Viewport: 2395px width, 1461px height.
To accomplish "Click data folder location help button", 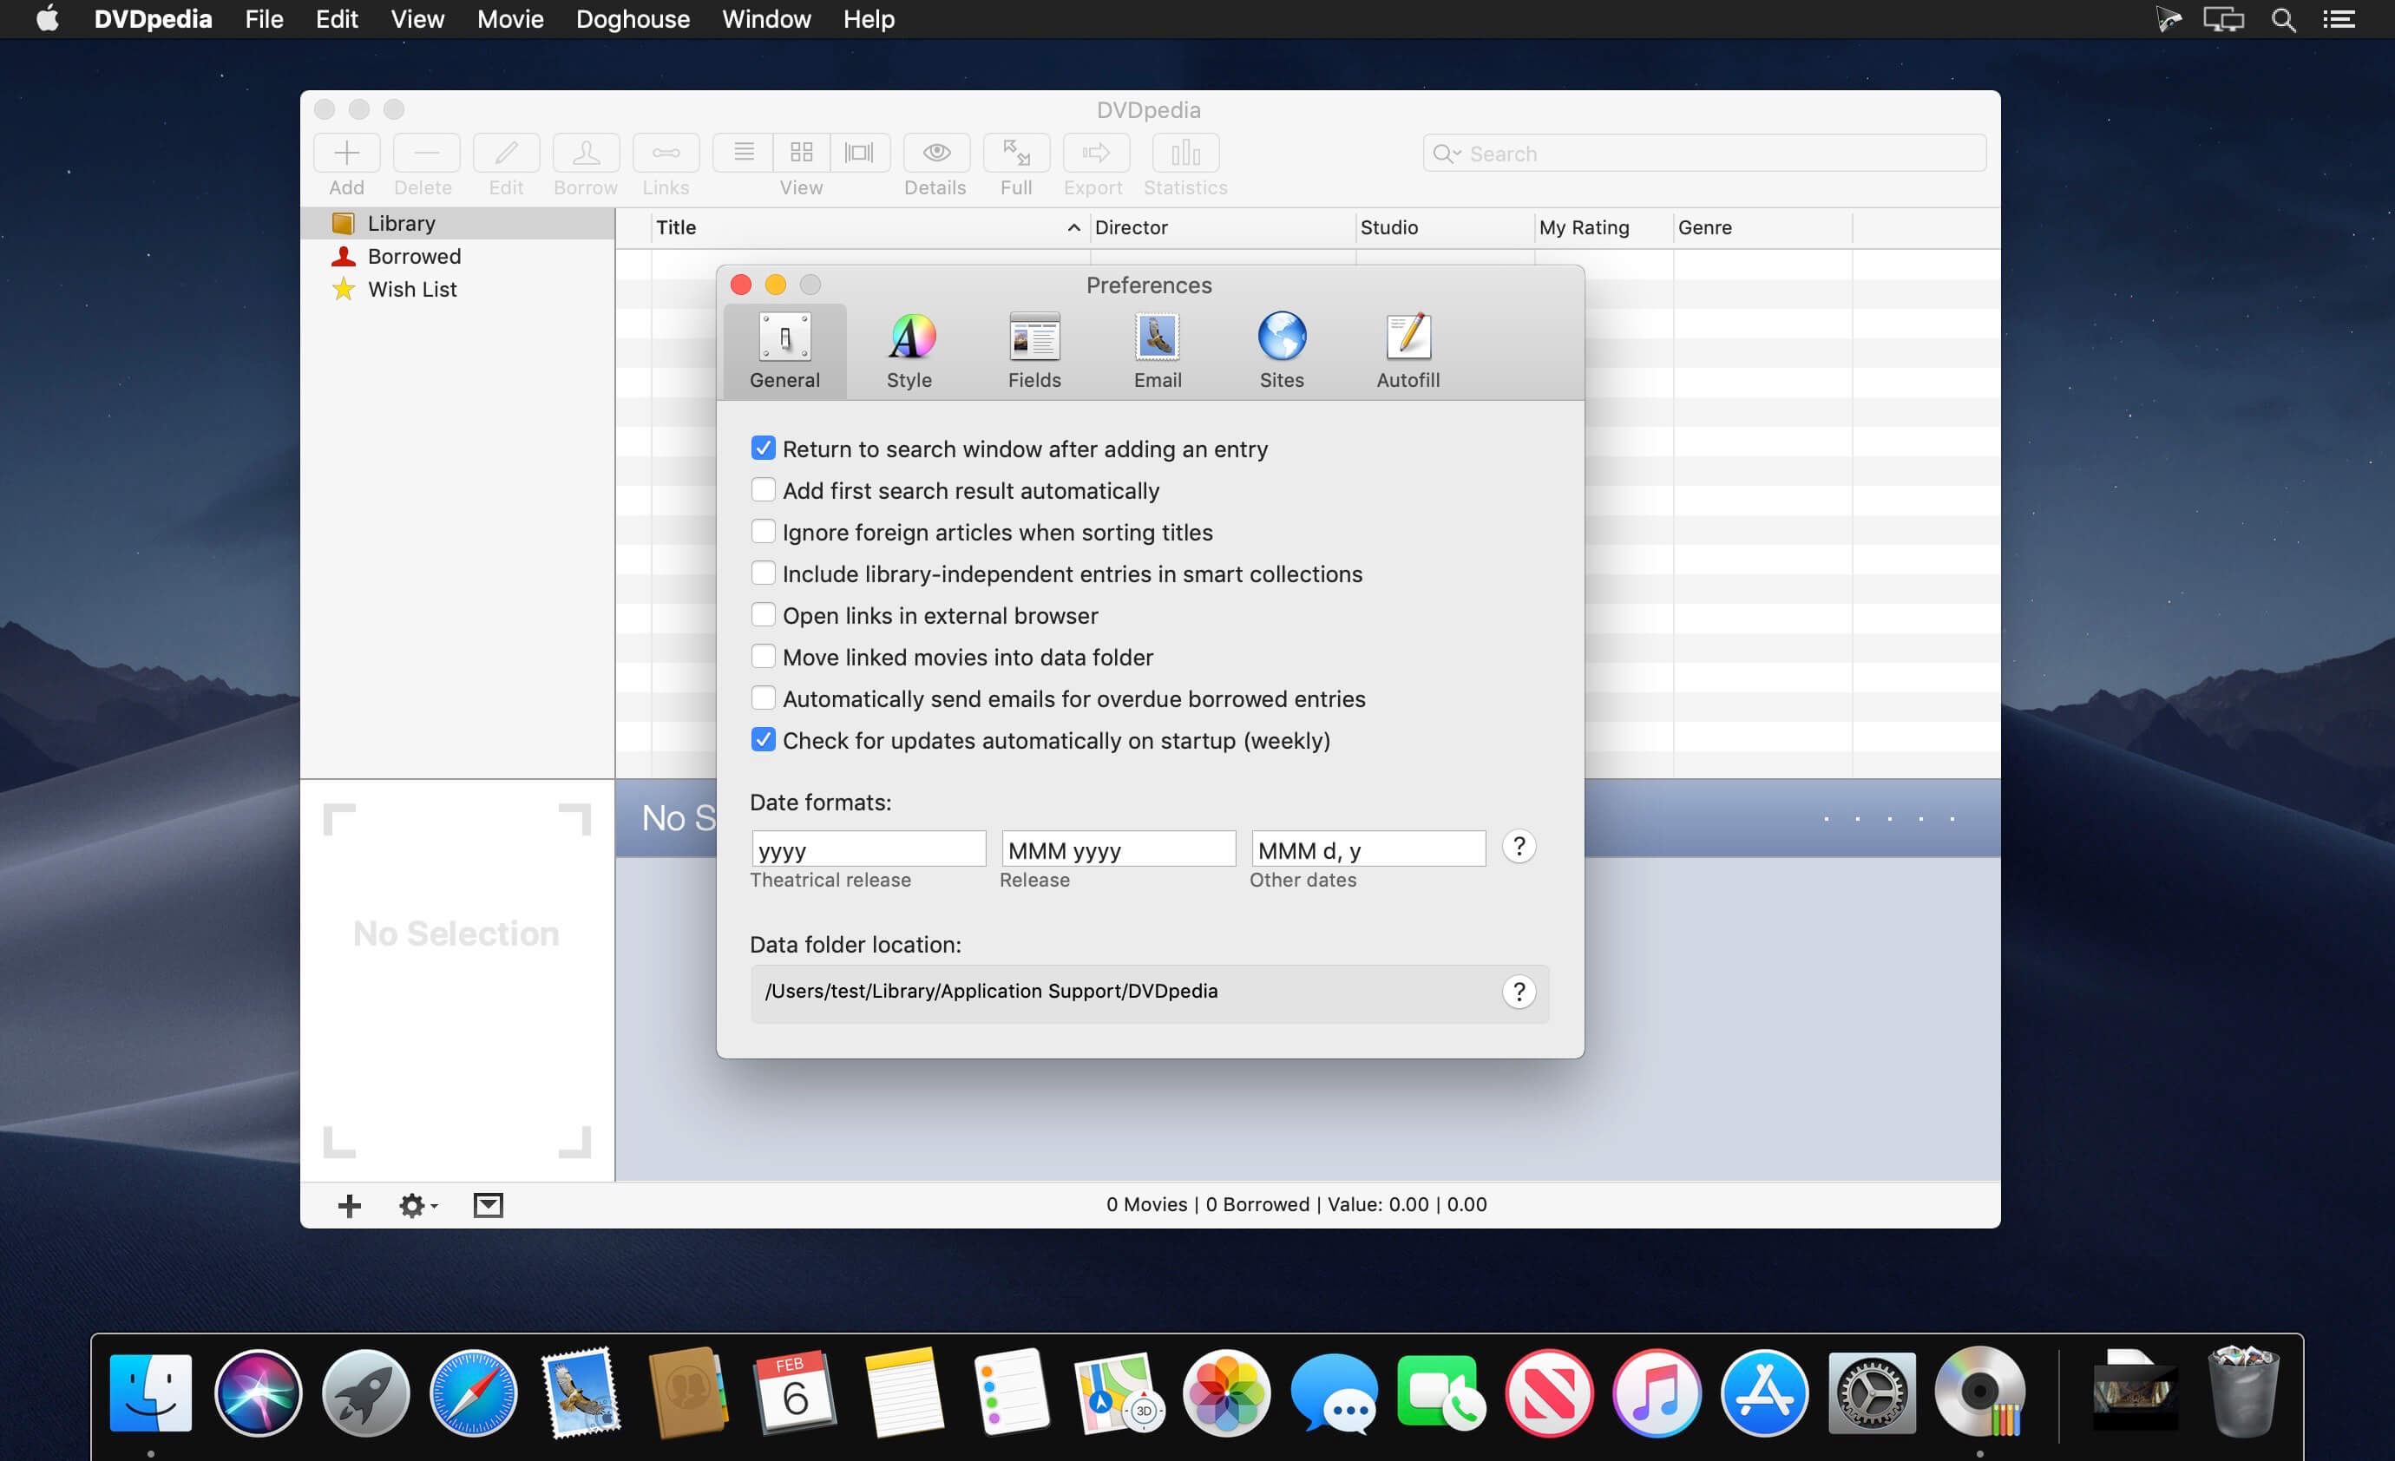I will click(1519, 992).
